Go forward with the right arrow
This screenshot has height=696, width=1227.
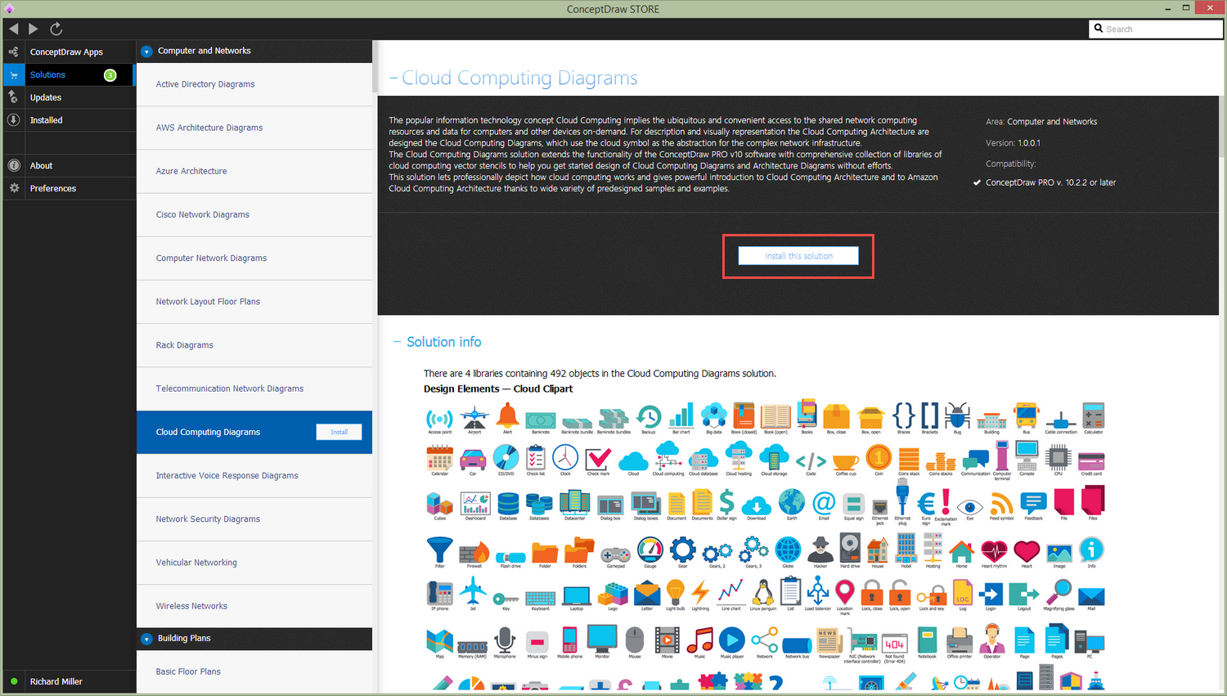[34, 29]
